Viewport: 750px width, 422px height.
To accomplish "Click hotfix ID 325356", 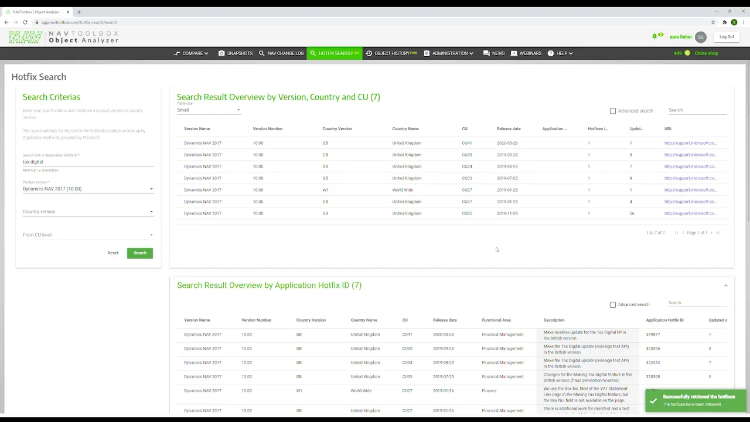I will point(653,349).
